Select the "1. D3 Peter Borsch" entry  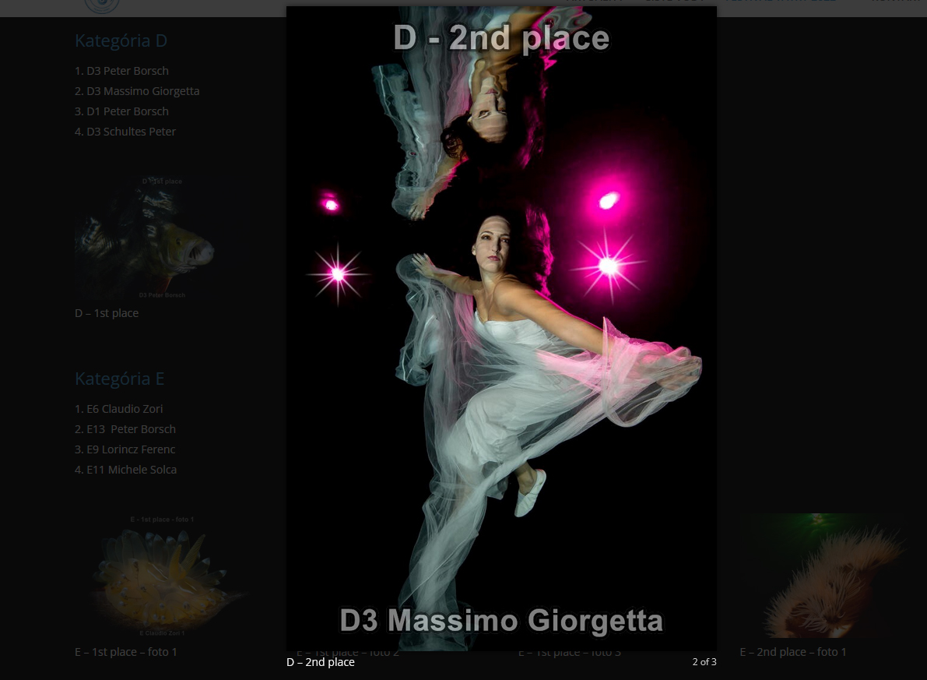pos(121,71)
